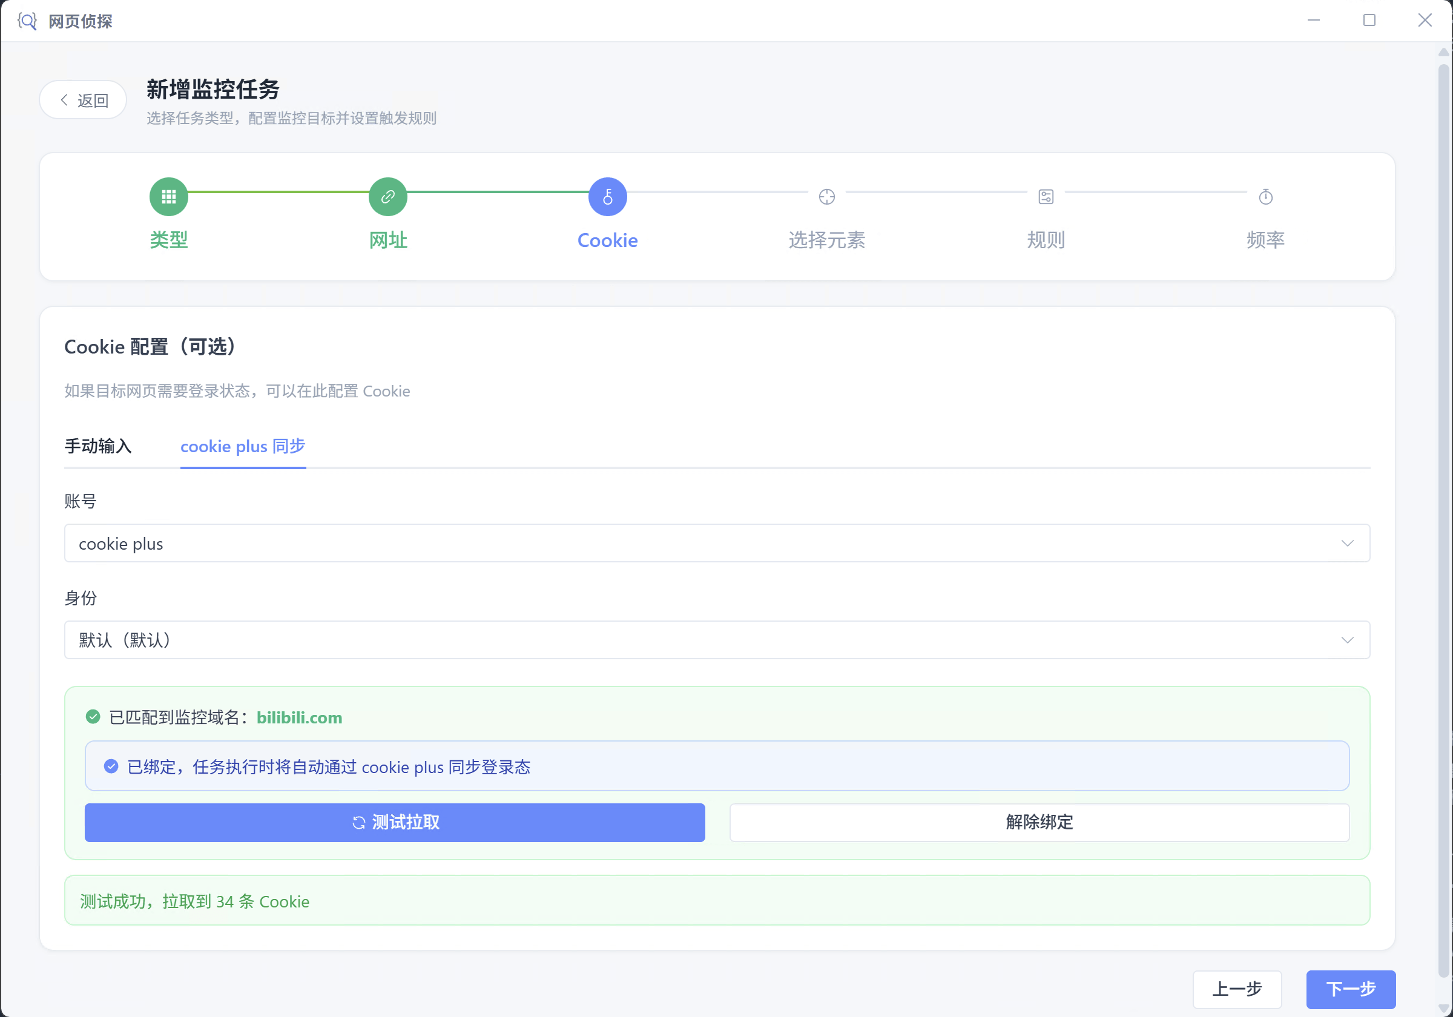Click the back chevron icon in 返回
This screenshot has width=1453, height=1017.
64,100
